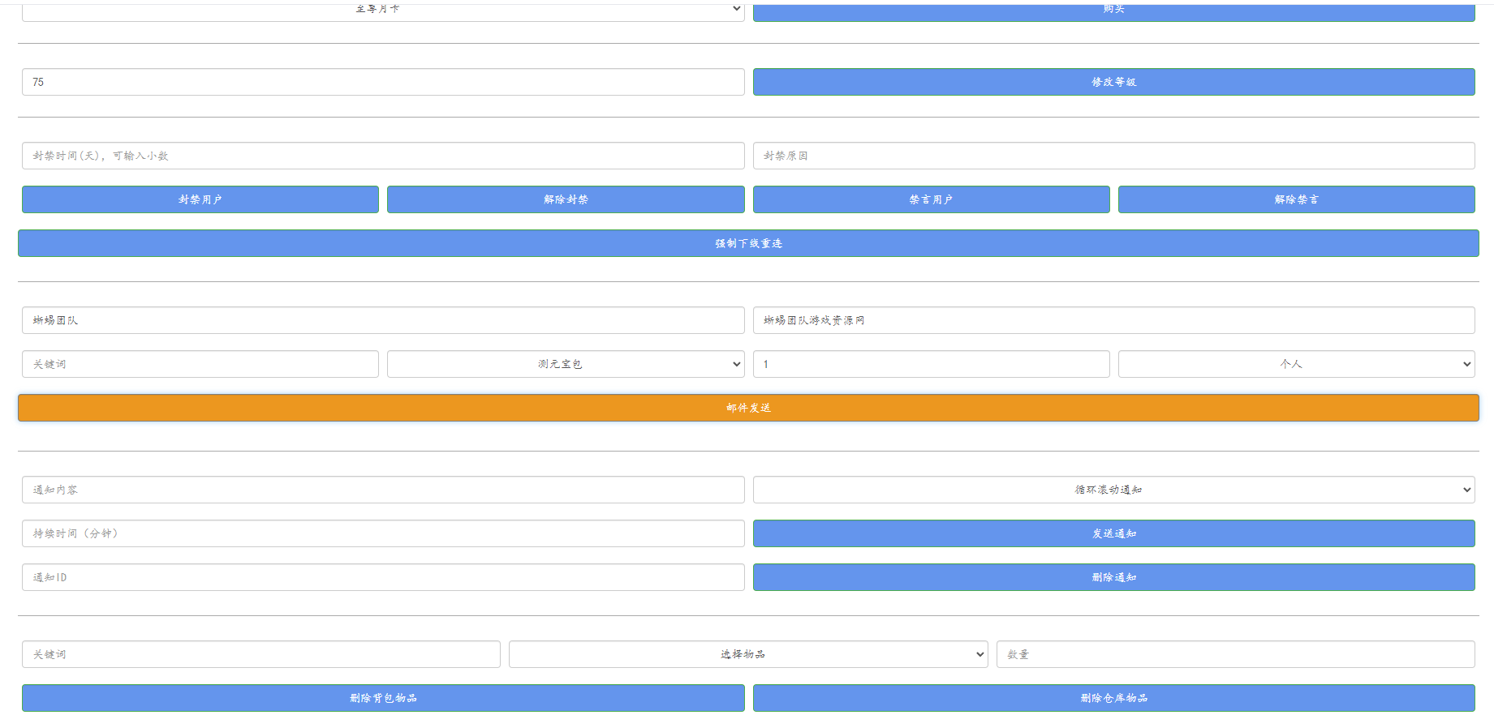The height and width of the screenshot is (715, 1494).
Task: Open the mail item dropdown beside 关键词
Action: coord(566,364)
